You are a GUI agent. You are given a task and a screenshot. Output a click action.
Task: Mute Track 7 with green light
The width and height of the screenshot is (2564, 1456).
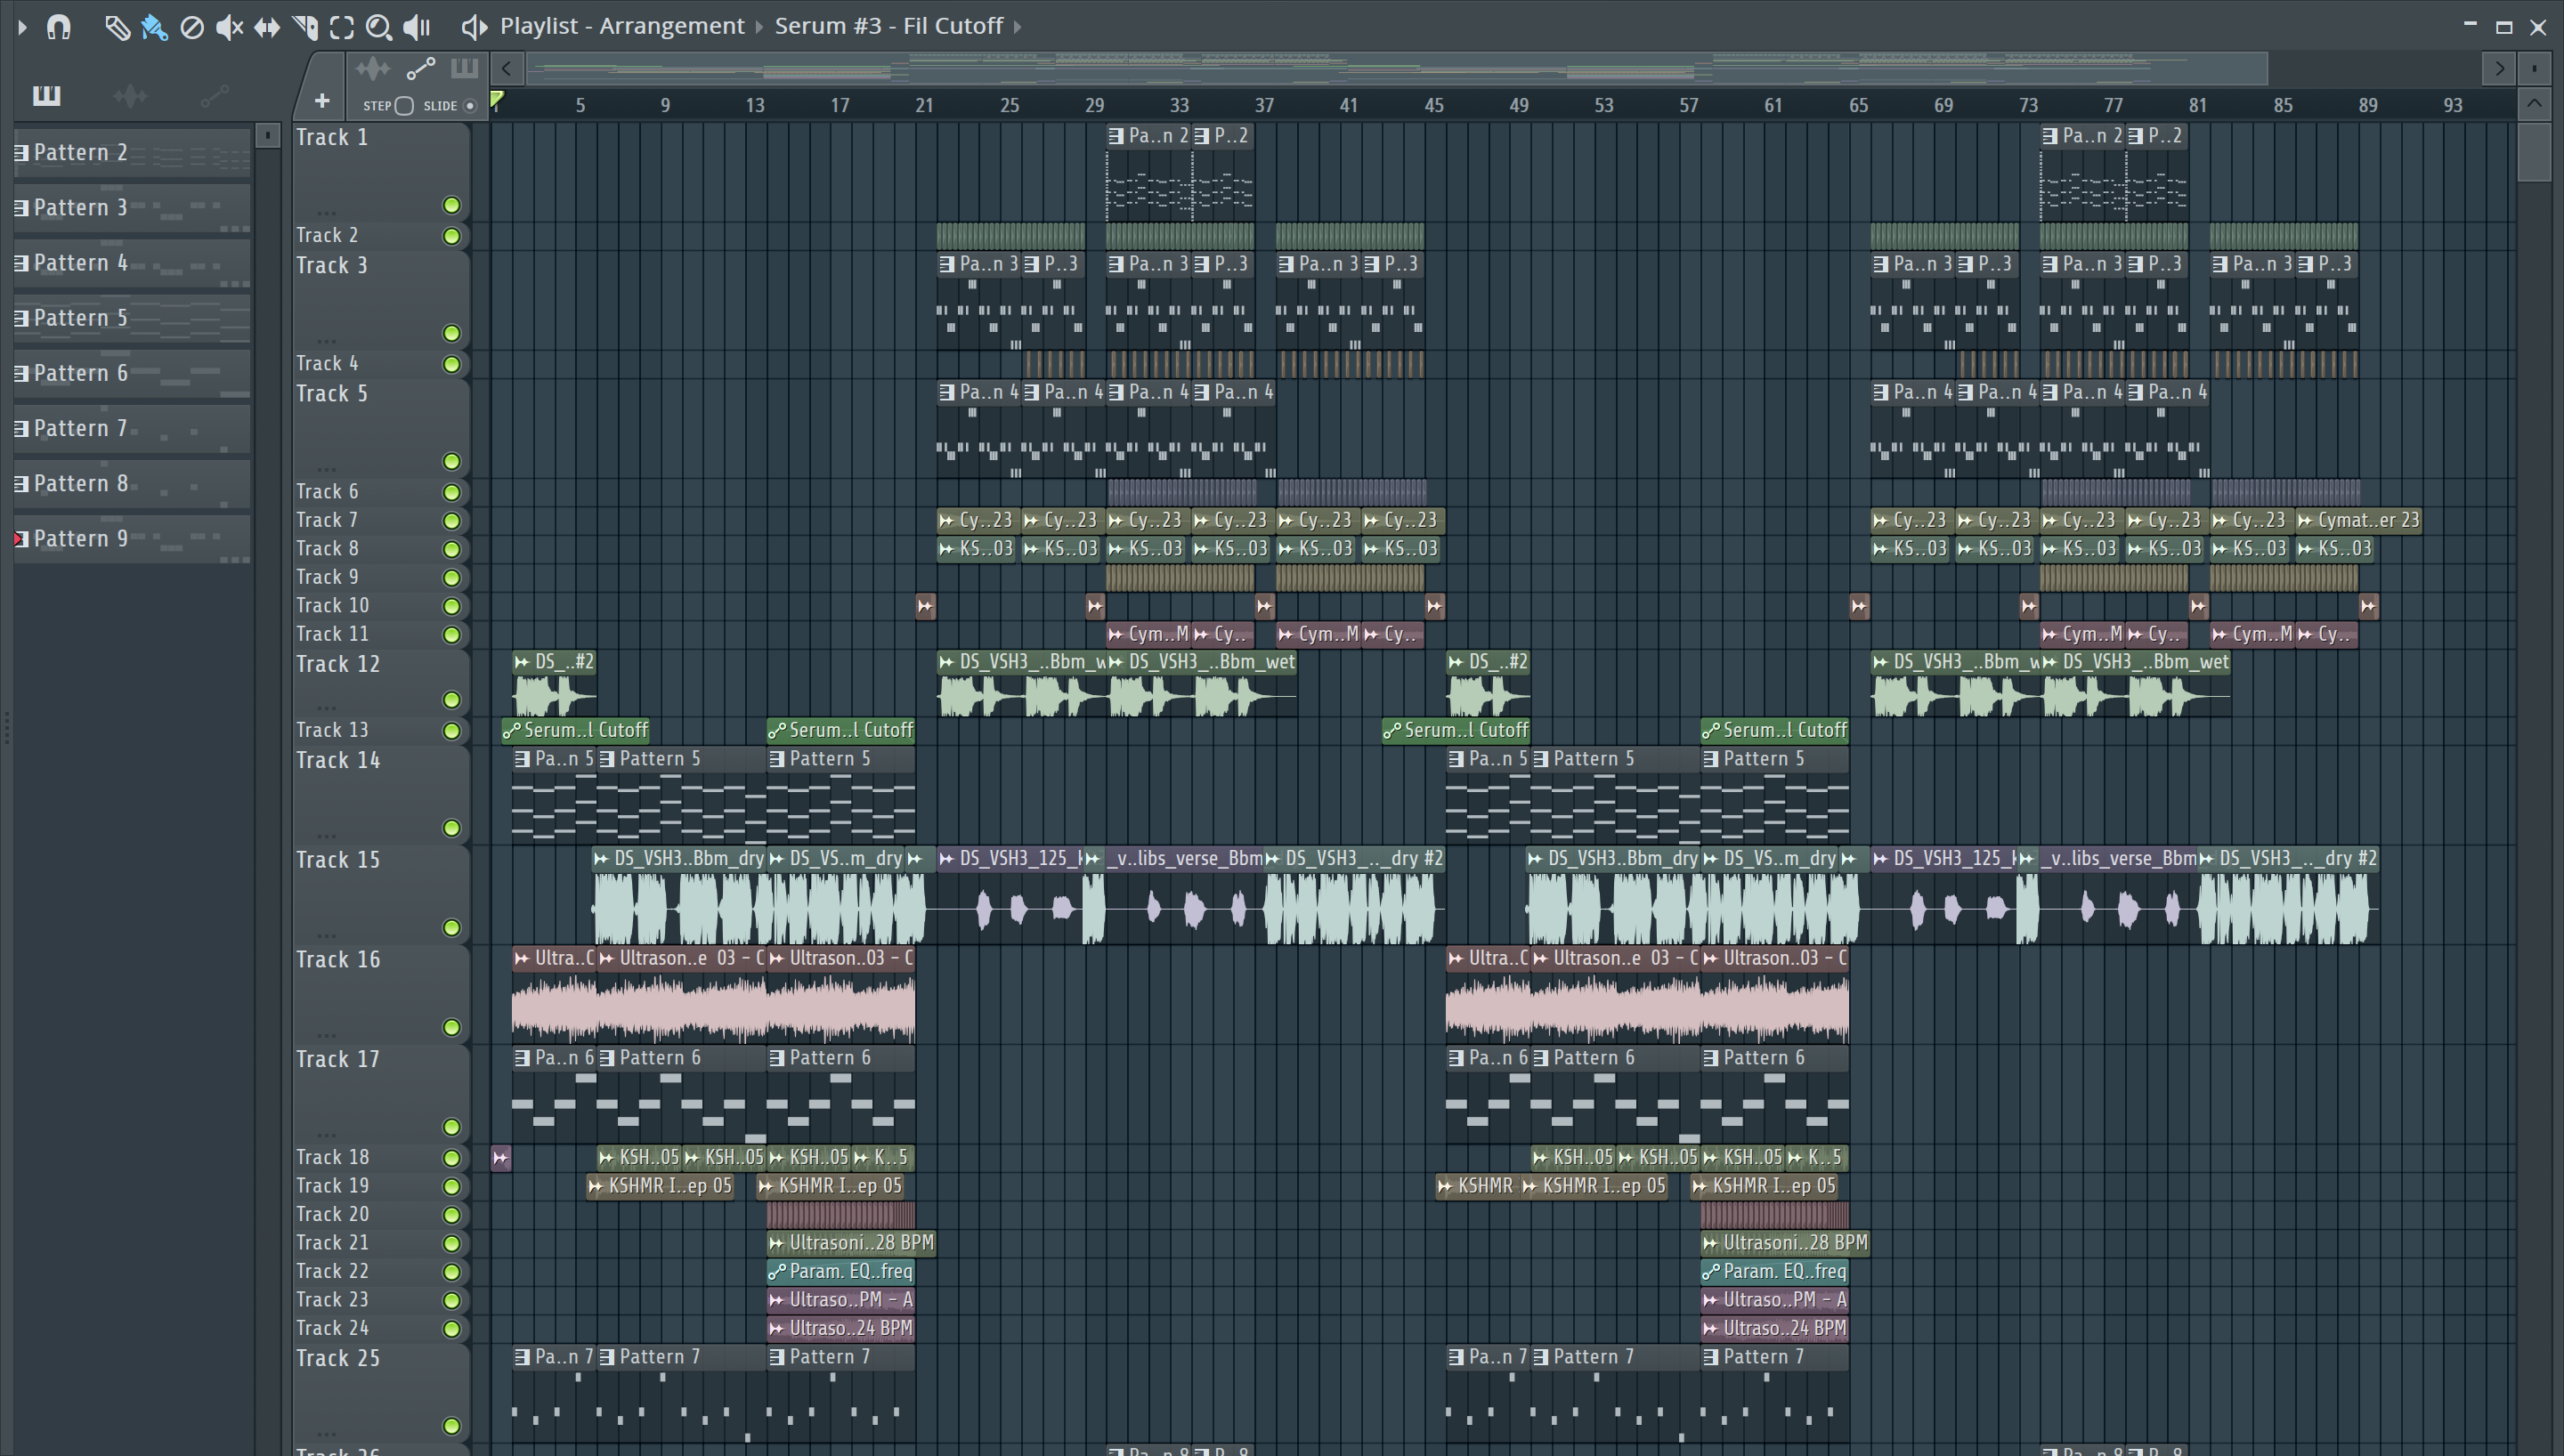click(452, 521)
